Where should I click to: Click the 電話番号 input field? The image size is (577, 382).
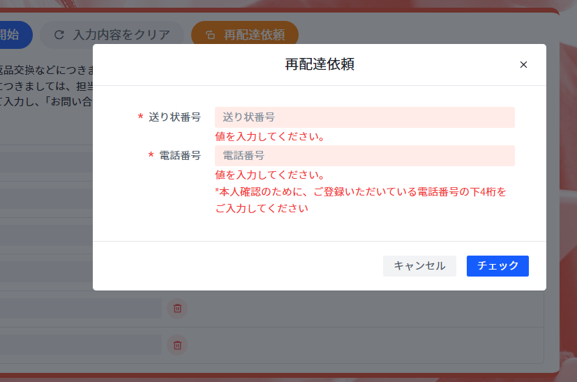[365, 156]
